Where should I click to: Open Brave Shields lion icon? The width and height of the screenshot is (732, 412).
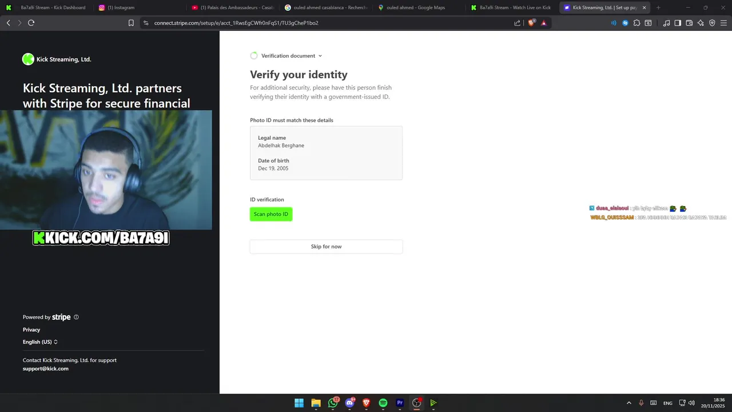[x=531, y=23]
